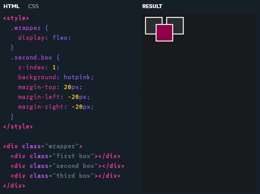Place cursor on closing style tag
The image size is (260, 194).
tap(18, 126)
